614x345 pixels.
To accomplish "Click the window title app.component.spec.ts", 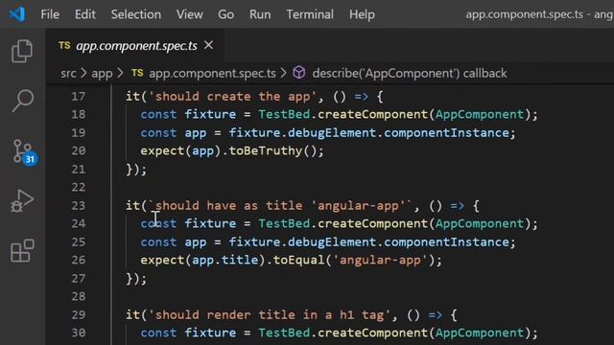I will [525, 14].
